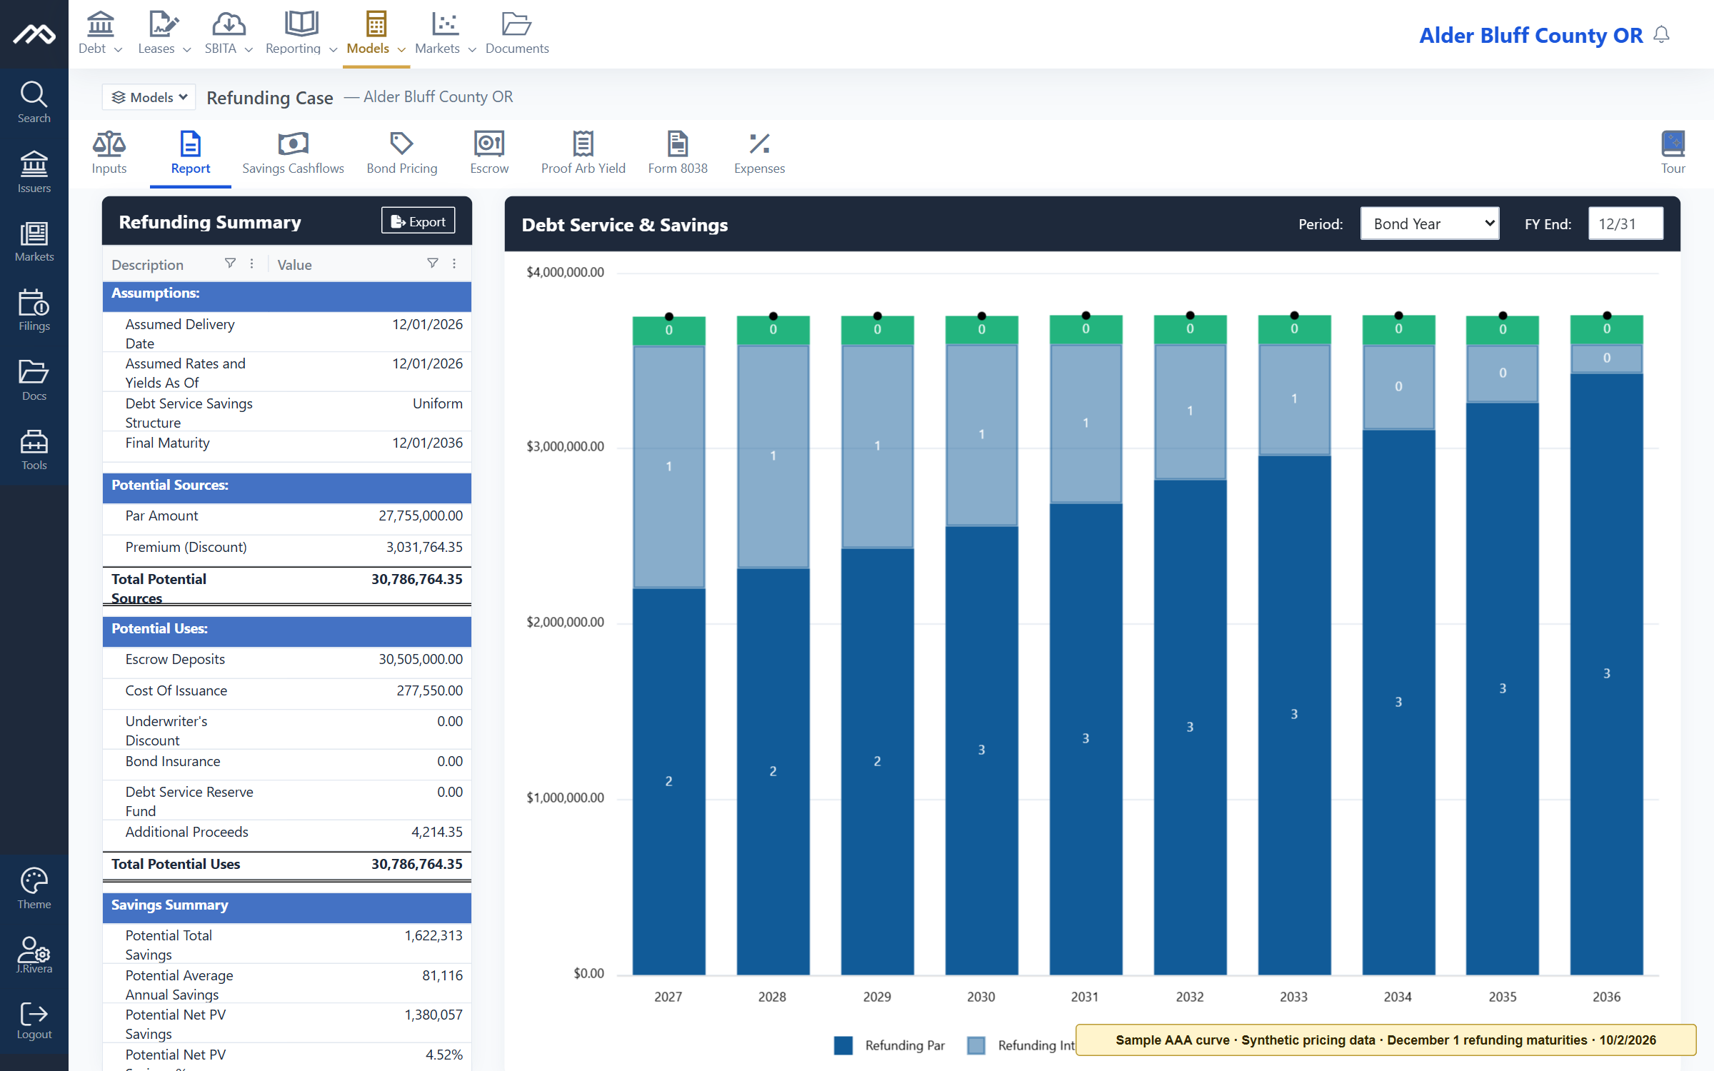The width and height of the screenshot is (1714, 1071).
Task: Click the 2036 dark blue bar segment
Action: tap(1606, 673)
